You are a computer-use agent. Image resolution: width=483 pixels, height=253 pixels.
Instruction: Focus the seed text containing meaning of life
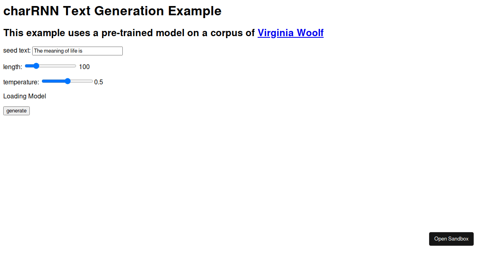[x=76, y=51]
